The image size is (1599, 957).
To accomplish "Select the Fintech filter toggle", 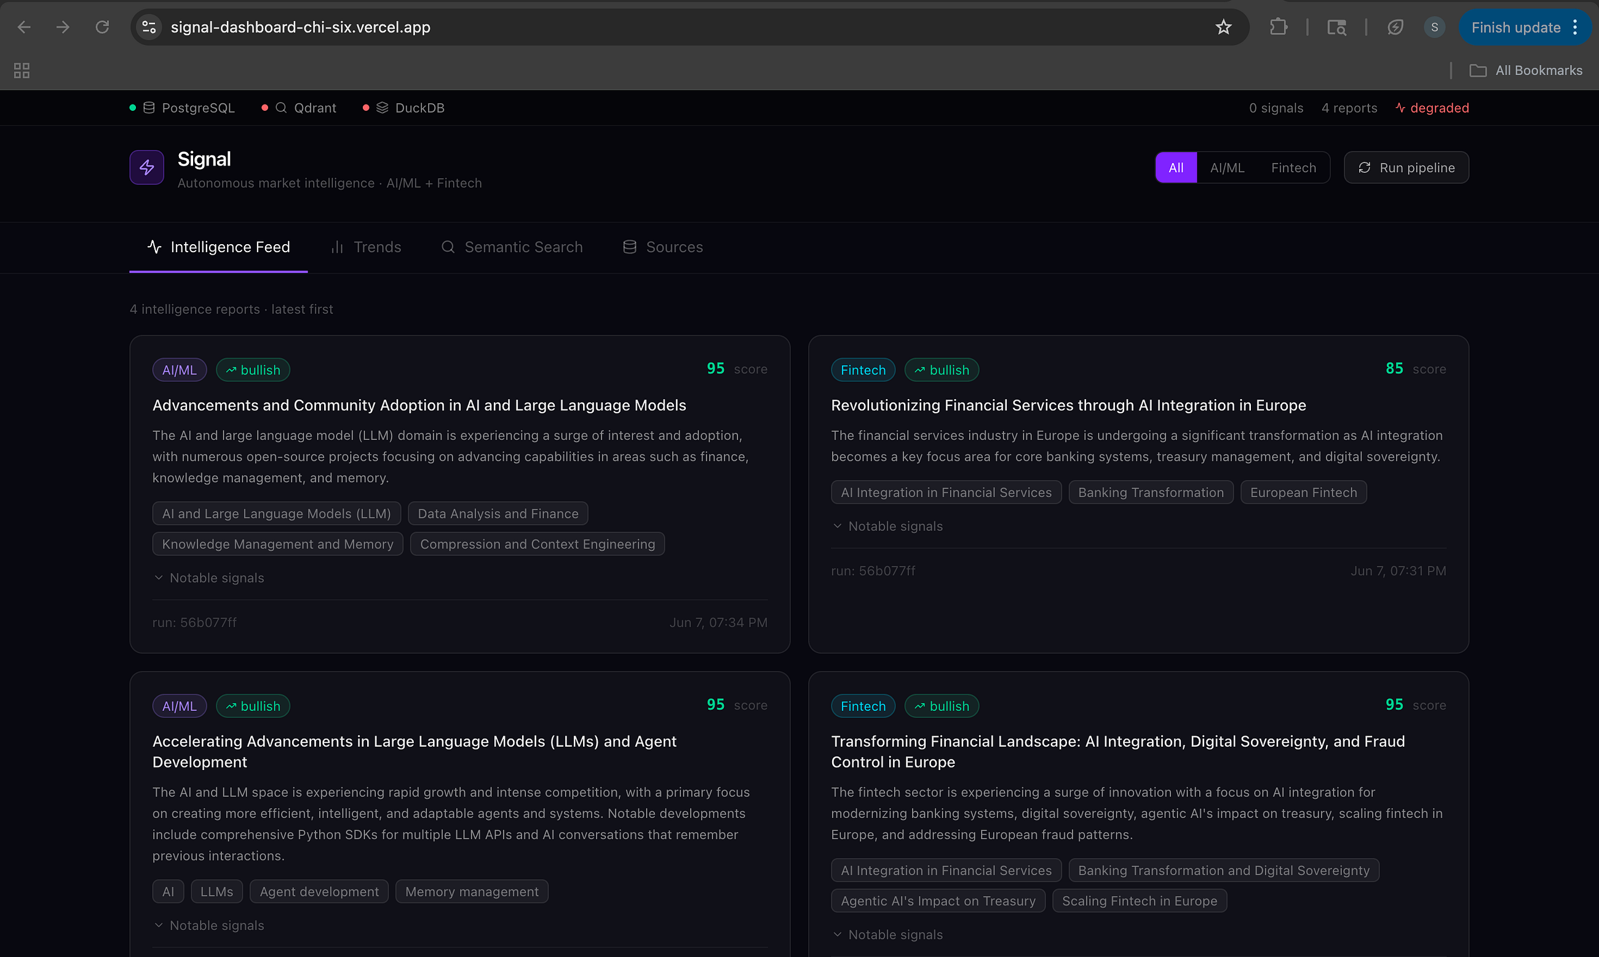I will tap(1293, 168).
